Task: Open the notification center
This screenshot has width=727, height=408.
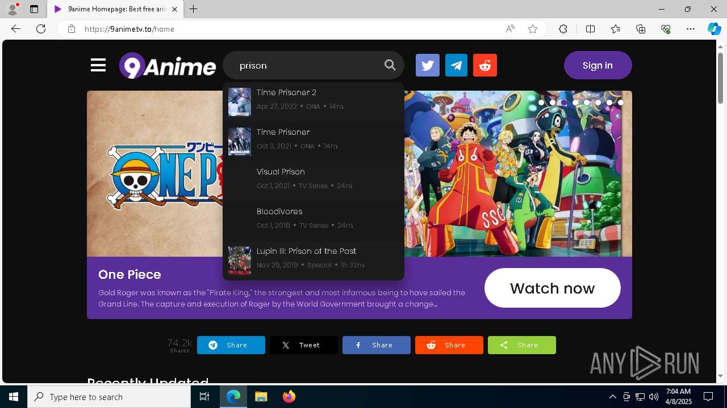Action: pos(708,397)
